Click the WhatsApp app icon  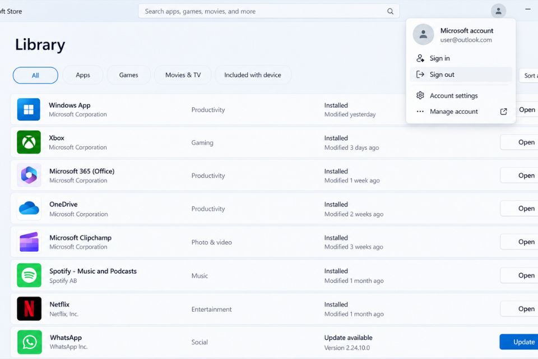tap(30, 342)
